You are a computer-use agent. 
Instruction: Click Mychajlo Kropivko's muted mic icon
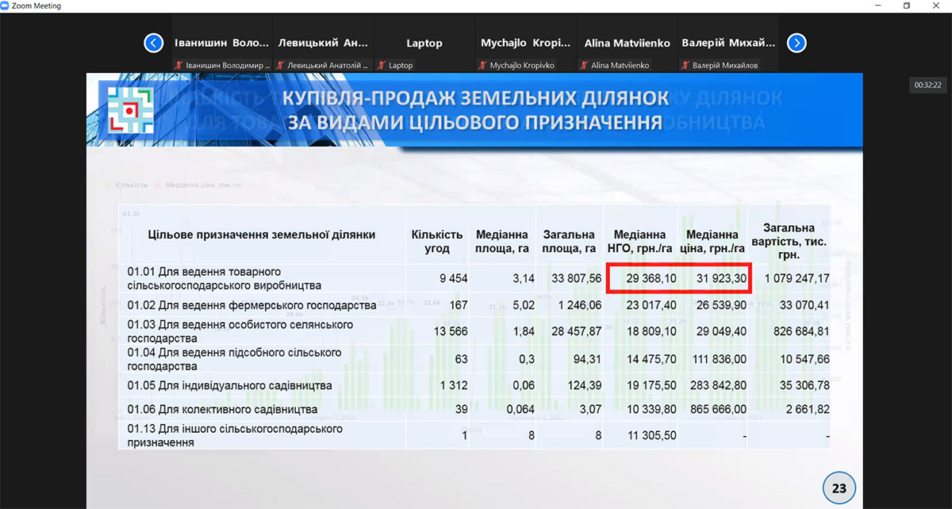[x=483, y=66]
